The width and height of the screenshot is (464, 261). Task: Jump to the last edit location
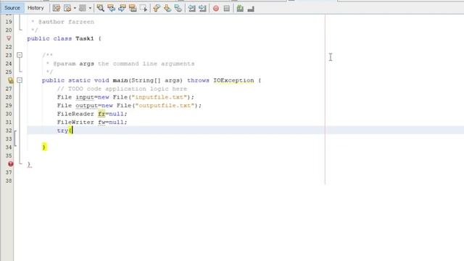(x=57, y=8)
